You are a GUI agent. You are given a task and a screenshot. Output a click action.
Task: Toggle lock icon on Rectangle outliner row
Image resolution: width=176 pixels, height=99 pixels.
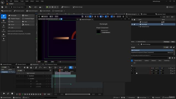pos(134,24)
